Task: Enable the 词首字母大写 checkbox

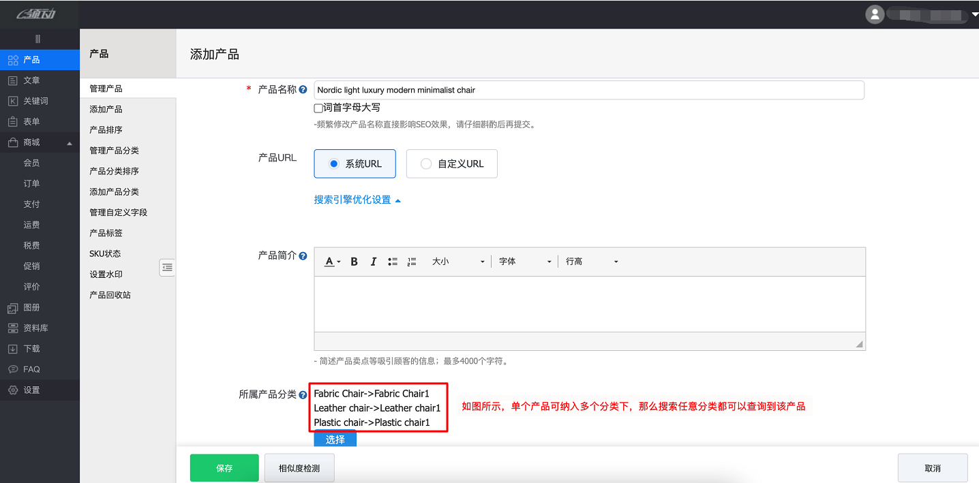Action: point(318,108)
